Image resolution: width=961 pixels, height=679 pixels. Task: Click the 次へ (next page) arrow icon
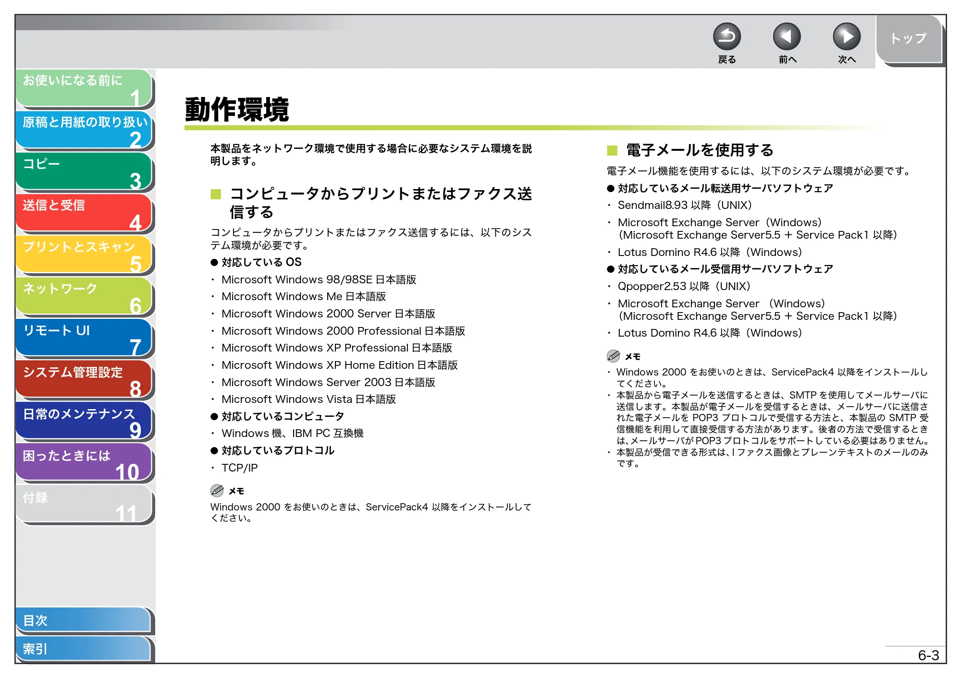pos(846,36)
